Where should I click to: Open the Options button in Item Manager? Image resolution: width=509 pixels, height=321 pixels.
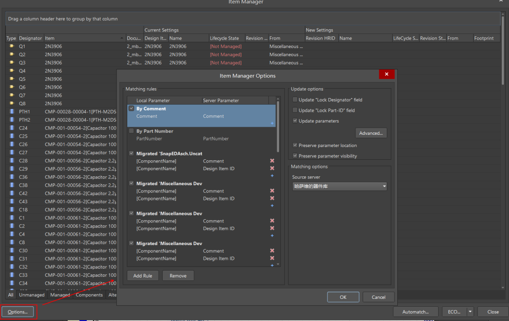(x=17, y=312)
